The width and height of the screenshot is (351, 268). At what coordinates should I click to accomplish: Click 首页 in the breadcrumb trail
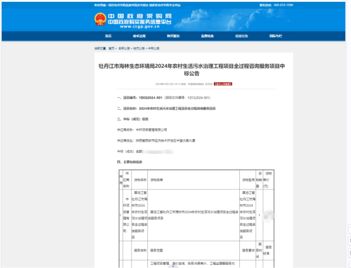point(112,48)
